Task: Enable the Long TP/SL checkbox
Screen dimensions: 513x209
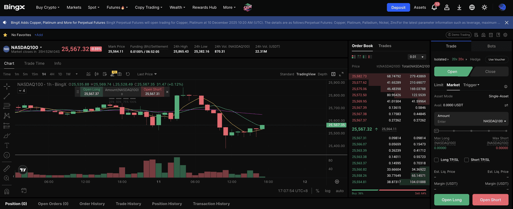Action: [x=436, y=160]
